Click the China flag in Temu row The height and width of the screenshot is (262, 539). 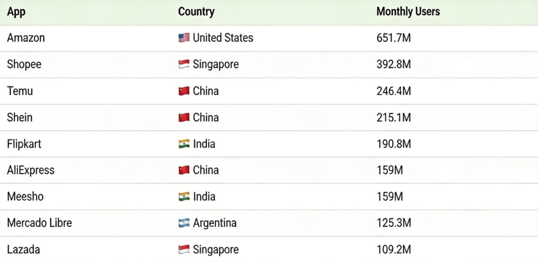[184, 91]
